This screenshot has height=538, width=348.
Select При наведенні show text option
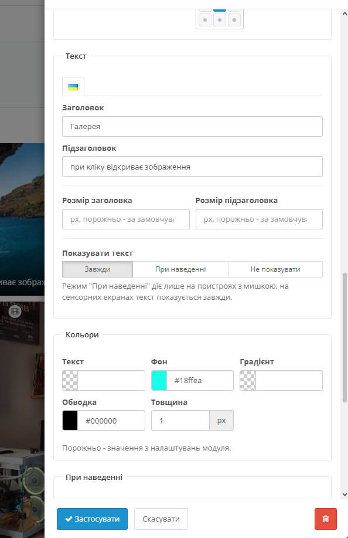coord(180,269)
